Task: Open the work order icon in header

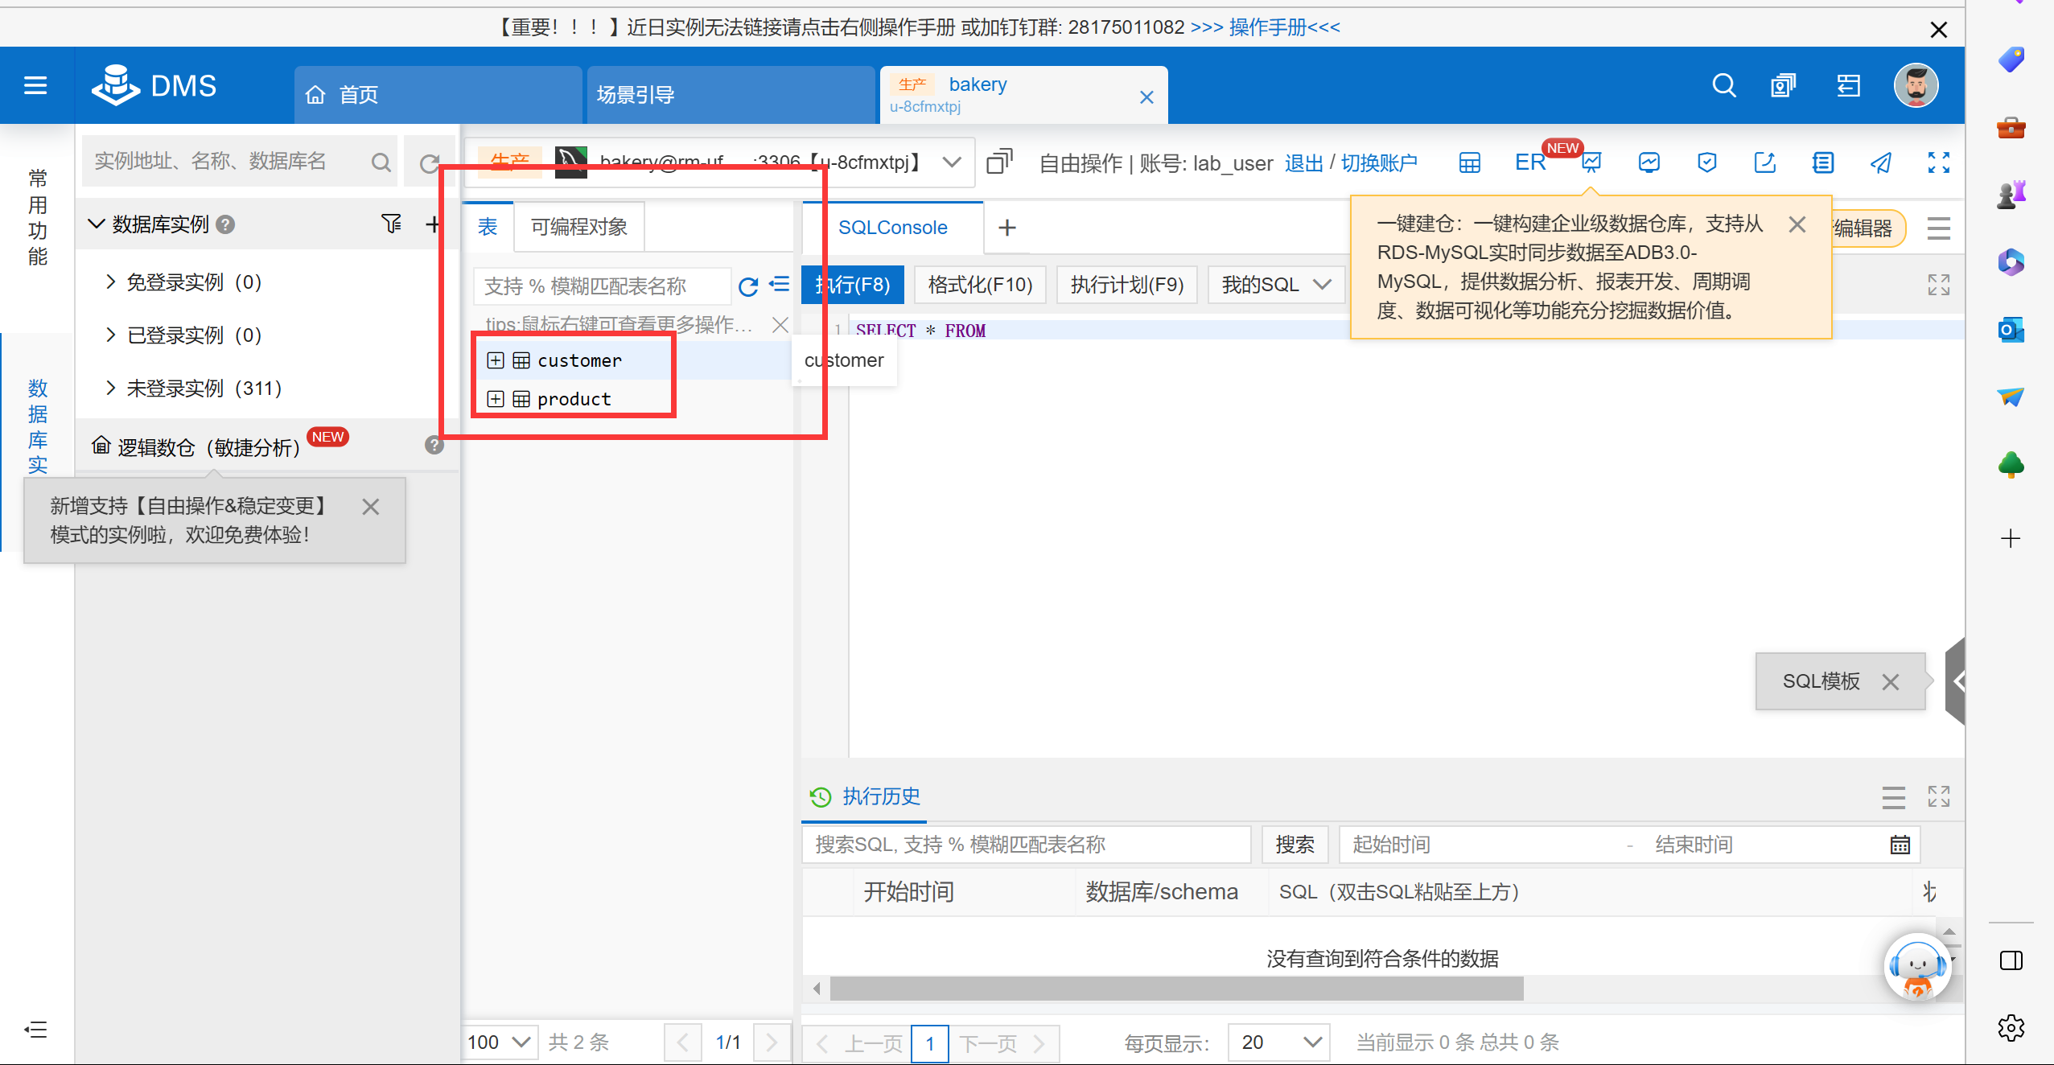Action: (1783, 85)
